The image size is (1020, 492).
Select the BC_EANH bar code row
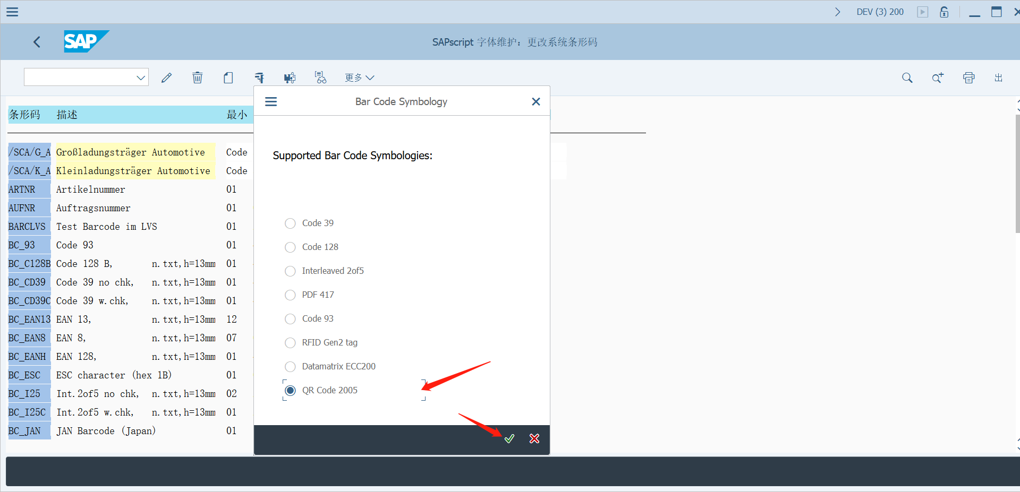(x=29, y=357)
